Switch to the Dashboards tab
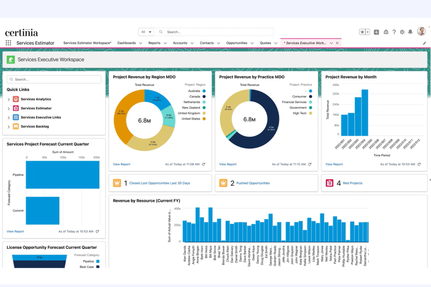Image resolution: width=431 pixels, height=287 pixels. (126, 43)
